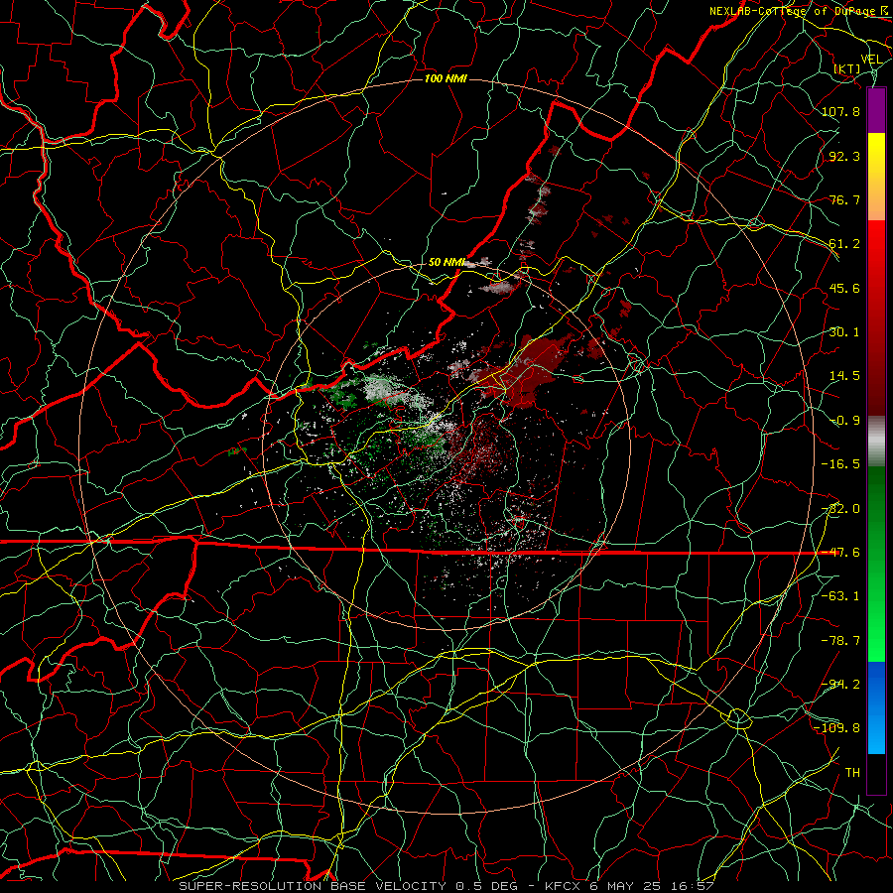Select the -16.5 scale value

pyautogui.click(x=840, y=464)
